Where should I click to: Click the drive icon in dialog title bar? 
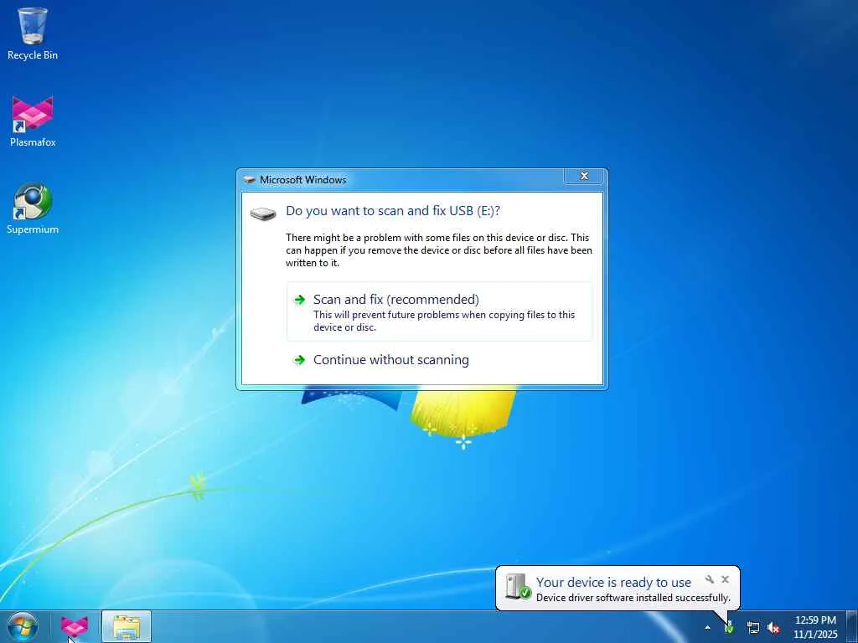pyautogui.click(x=250, y=179)
